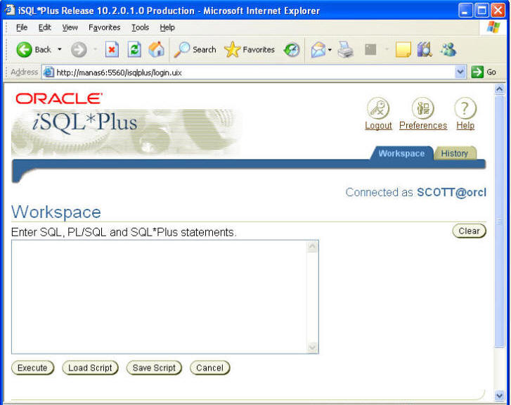The height and width of the screenshot is (405, 511).
Task: Stop loading with the red X icon
Action: (x=112, y=49)
